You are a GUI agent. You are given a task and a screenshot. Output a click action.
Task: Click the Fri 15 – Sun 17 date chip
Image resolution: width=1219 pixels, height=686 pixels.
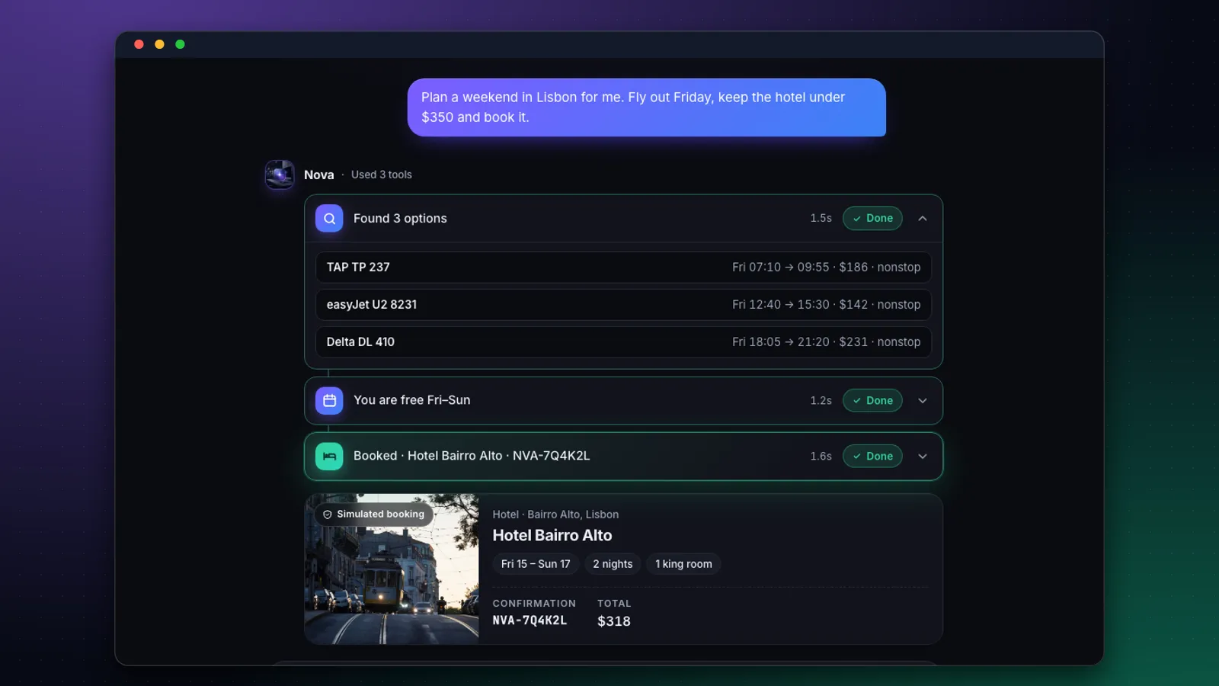[x=536, y=564]
